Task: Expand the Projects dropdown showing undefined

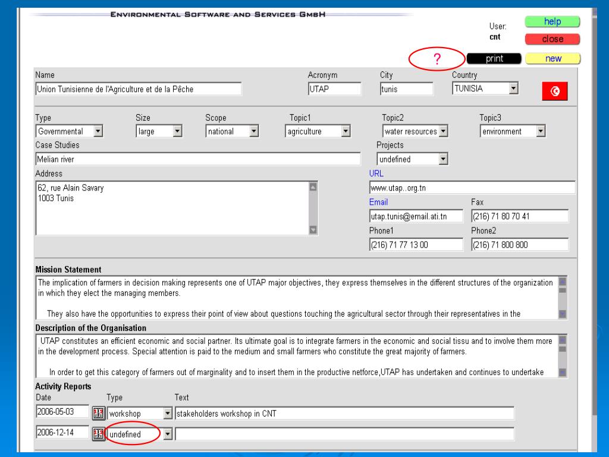Action: [x=442, y=159]
